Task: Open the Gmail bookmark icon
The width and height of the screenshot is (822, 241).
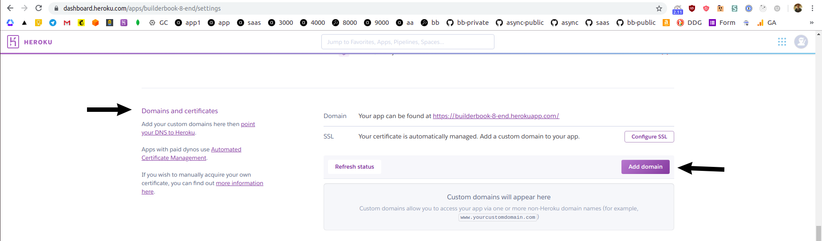Action: click(x=67, y=23)
